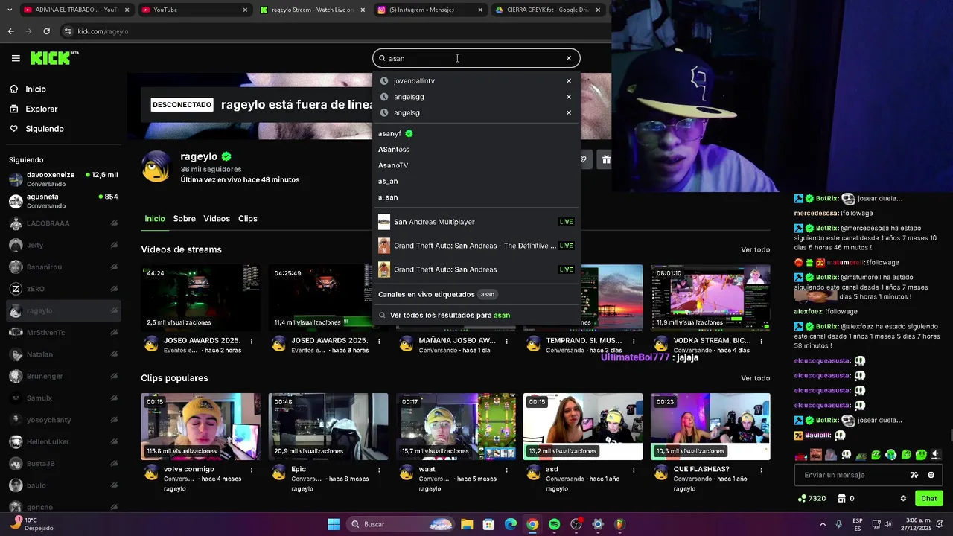Open Spotify from the taskbar
Screen dimensions: 953x536
click(554, 524)
